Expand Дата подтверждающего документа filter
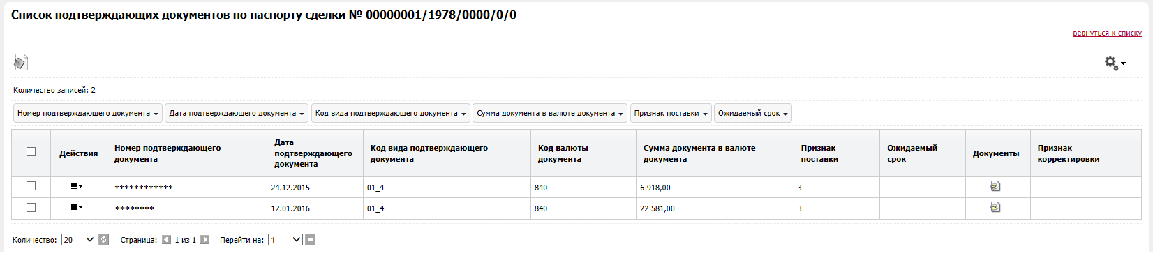The image size is (1153, 258). pyautogui.click(x=237, y=113)
